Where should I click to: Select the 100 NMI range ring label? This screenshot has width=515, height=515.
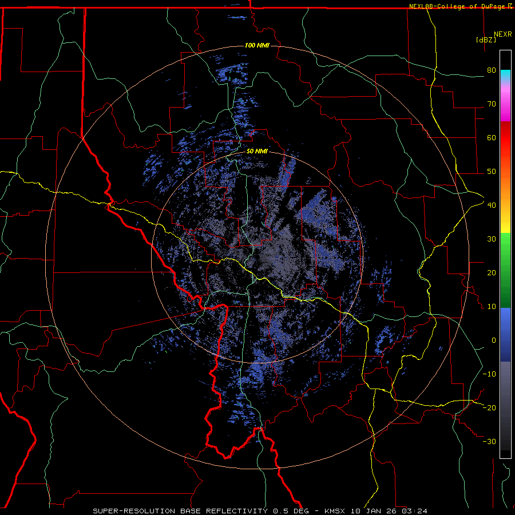pyautogui.click(x=257, y=45)
